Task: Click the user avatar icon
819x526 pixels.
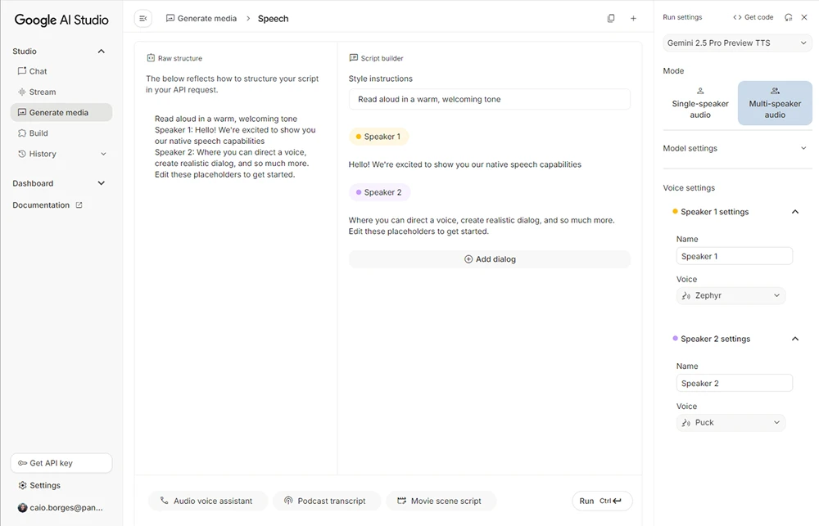Action: (x=22, y=507)
